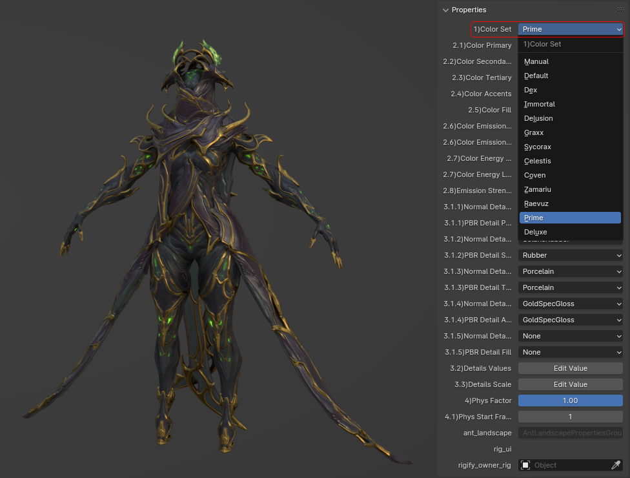630x478 pixels.
Task: Click the ant_landscape AntLandscapePropertiesGroup field
Action: point(571,433)
